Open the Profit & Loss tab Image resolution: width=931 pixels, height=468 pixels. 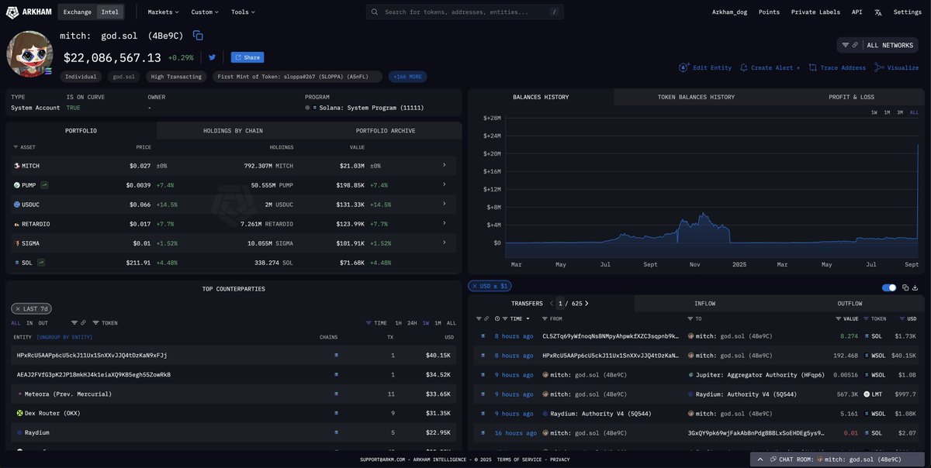(x=851, y=97)
